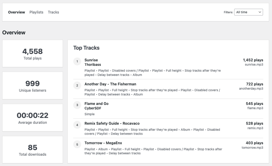Click the Thoribass artist name
This screenshot has width=272, height=166.
click(93, 65)
